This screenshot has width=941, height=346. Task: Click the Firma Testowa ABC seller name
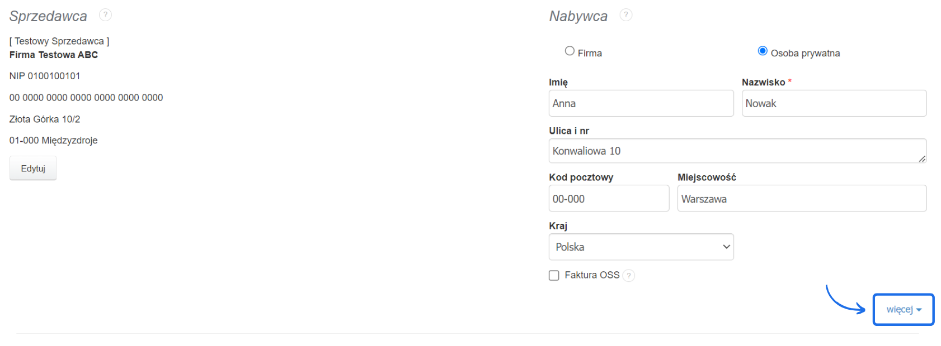[54, 55]
